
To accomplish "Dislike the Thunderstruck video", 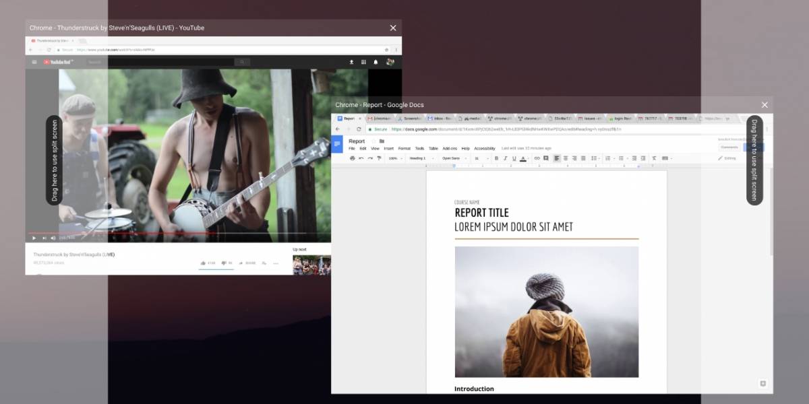I will [227, 263].
